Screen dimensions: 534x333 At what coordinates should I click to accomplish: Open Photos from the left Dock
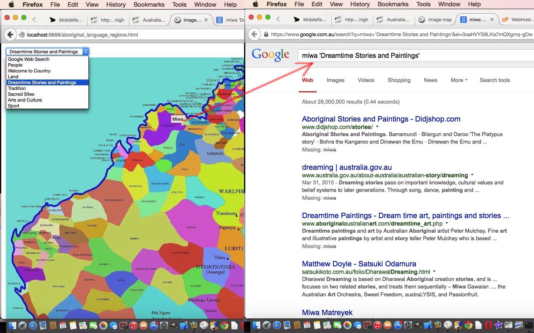tap(103, 326)
